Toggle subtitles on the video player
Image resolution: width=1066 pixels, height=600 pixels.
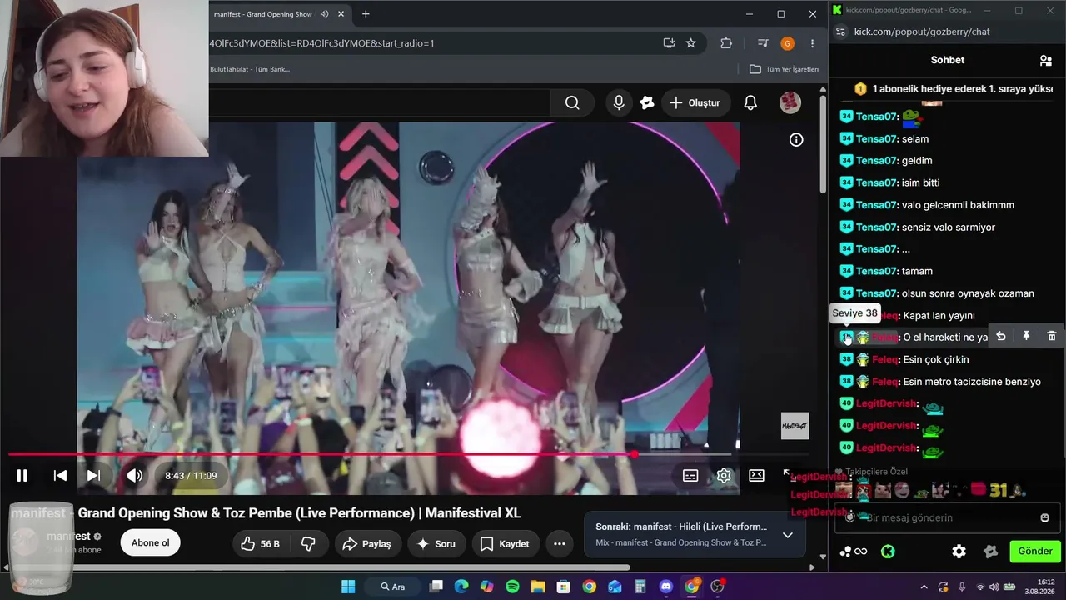(690, 476)
